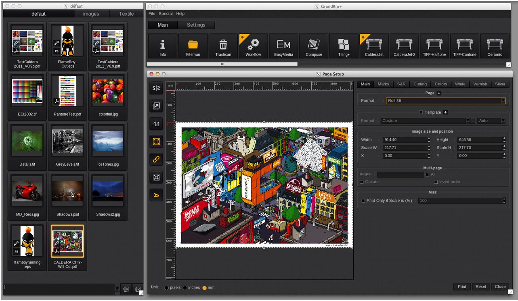Select the Tiling+ tool
The height and width of the screenshot is (301, 518).
pyautogui.click(x=344, y=46)
